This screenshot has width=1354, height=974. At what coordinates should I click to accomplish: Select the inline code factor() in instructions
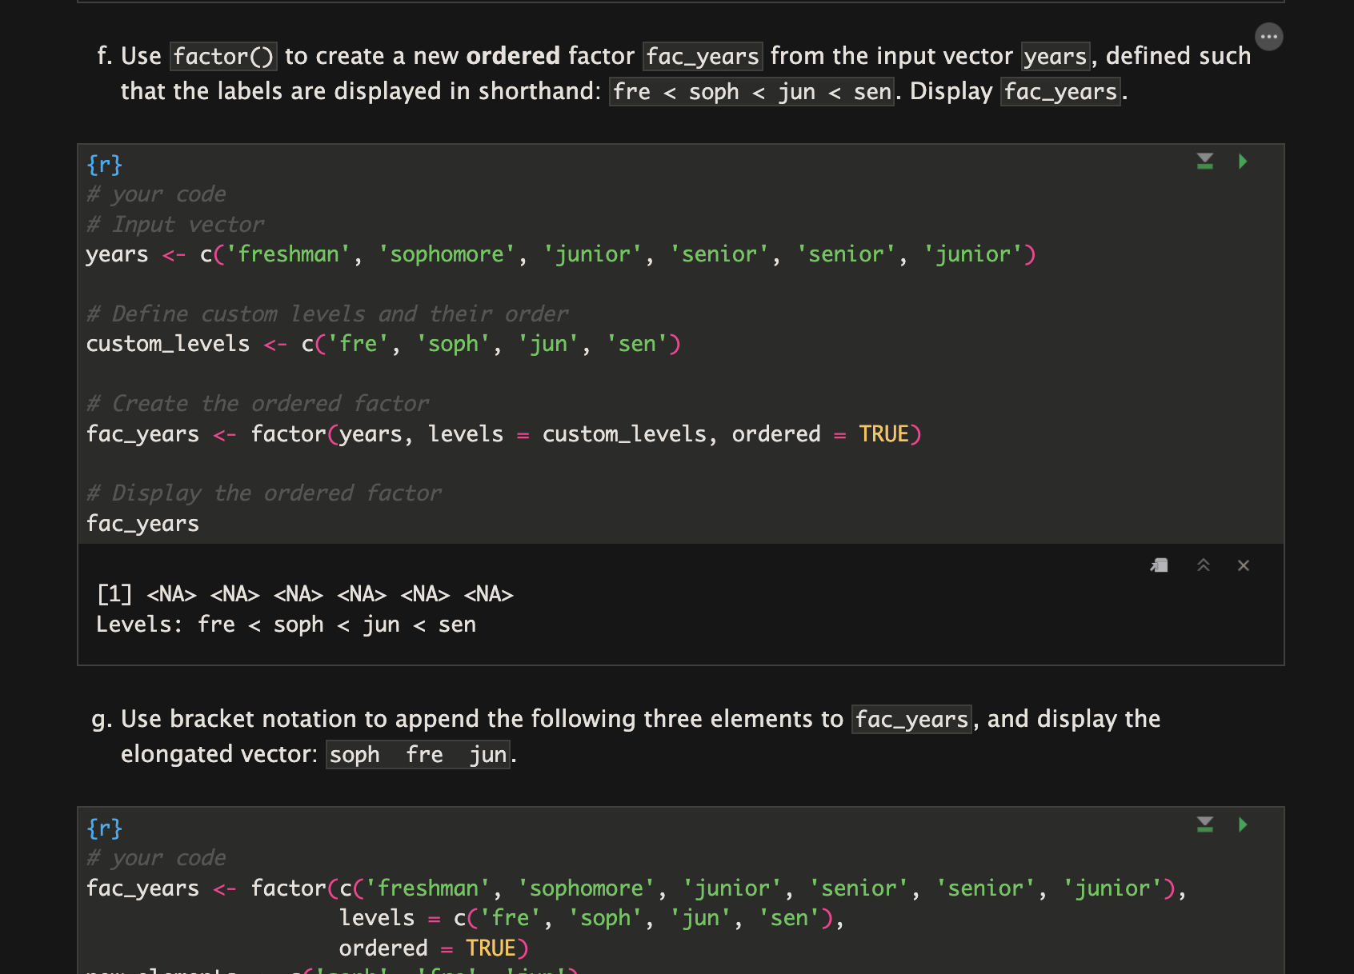[223, 56]
